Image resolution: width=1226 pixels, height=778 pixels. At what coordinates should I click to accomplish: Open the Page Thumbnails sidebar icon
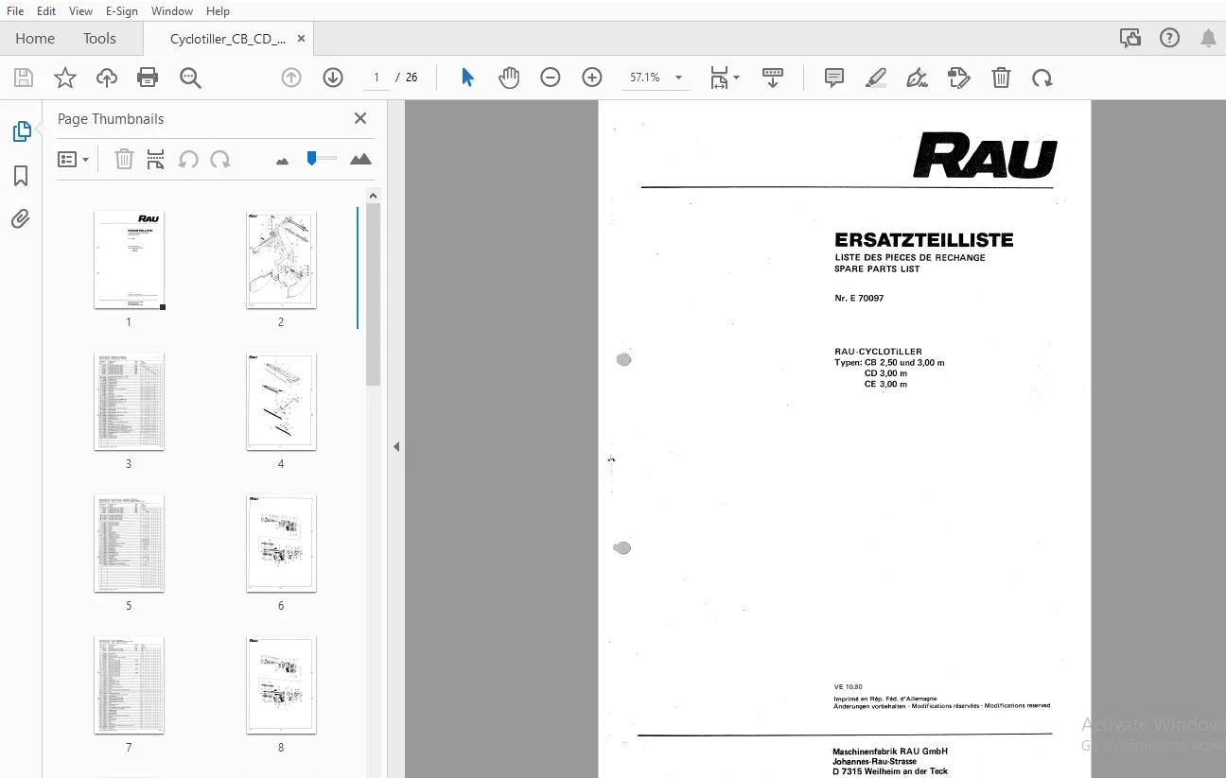(x=22, y=132)
